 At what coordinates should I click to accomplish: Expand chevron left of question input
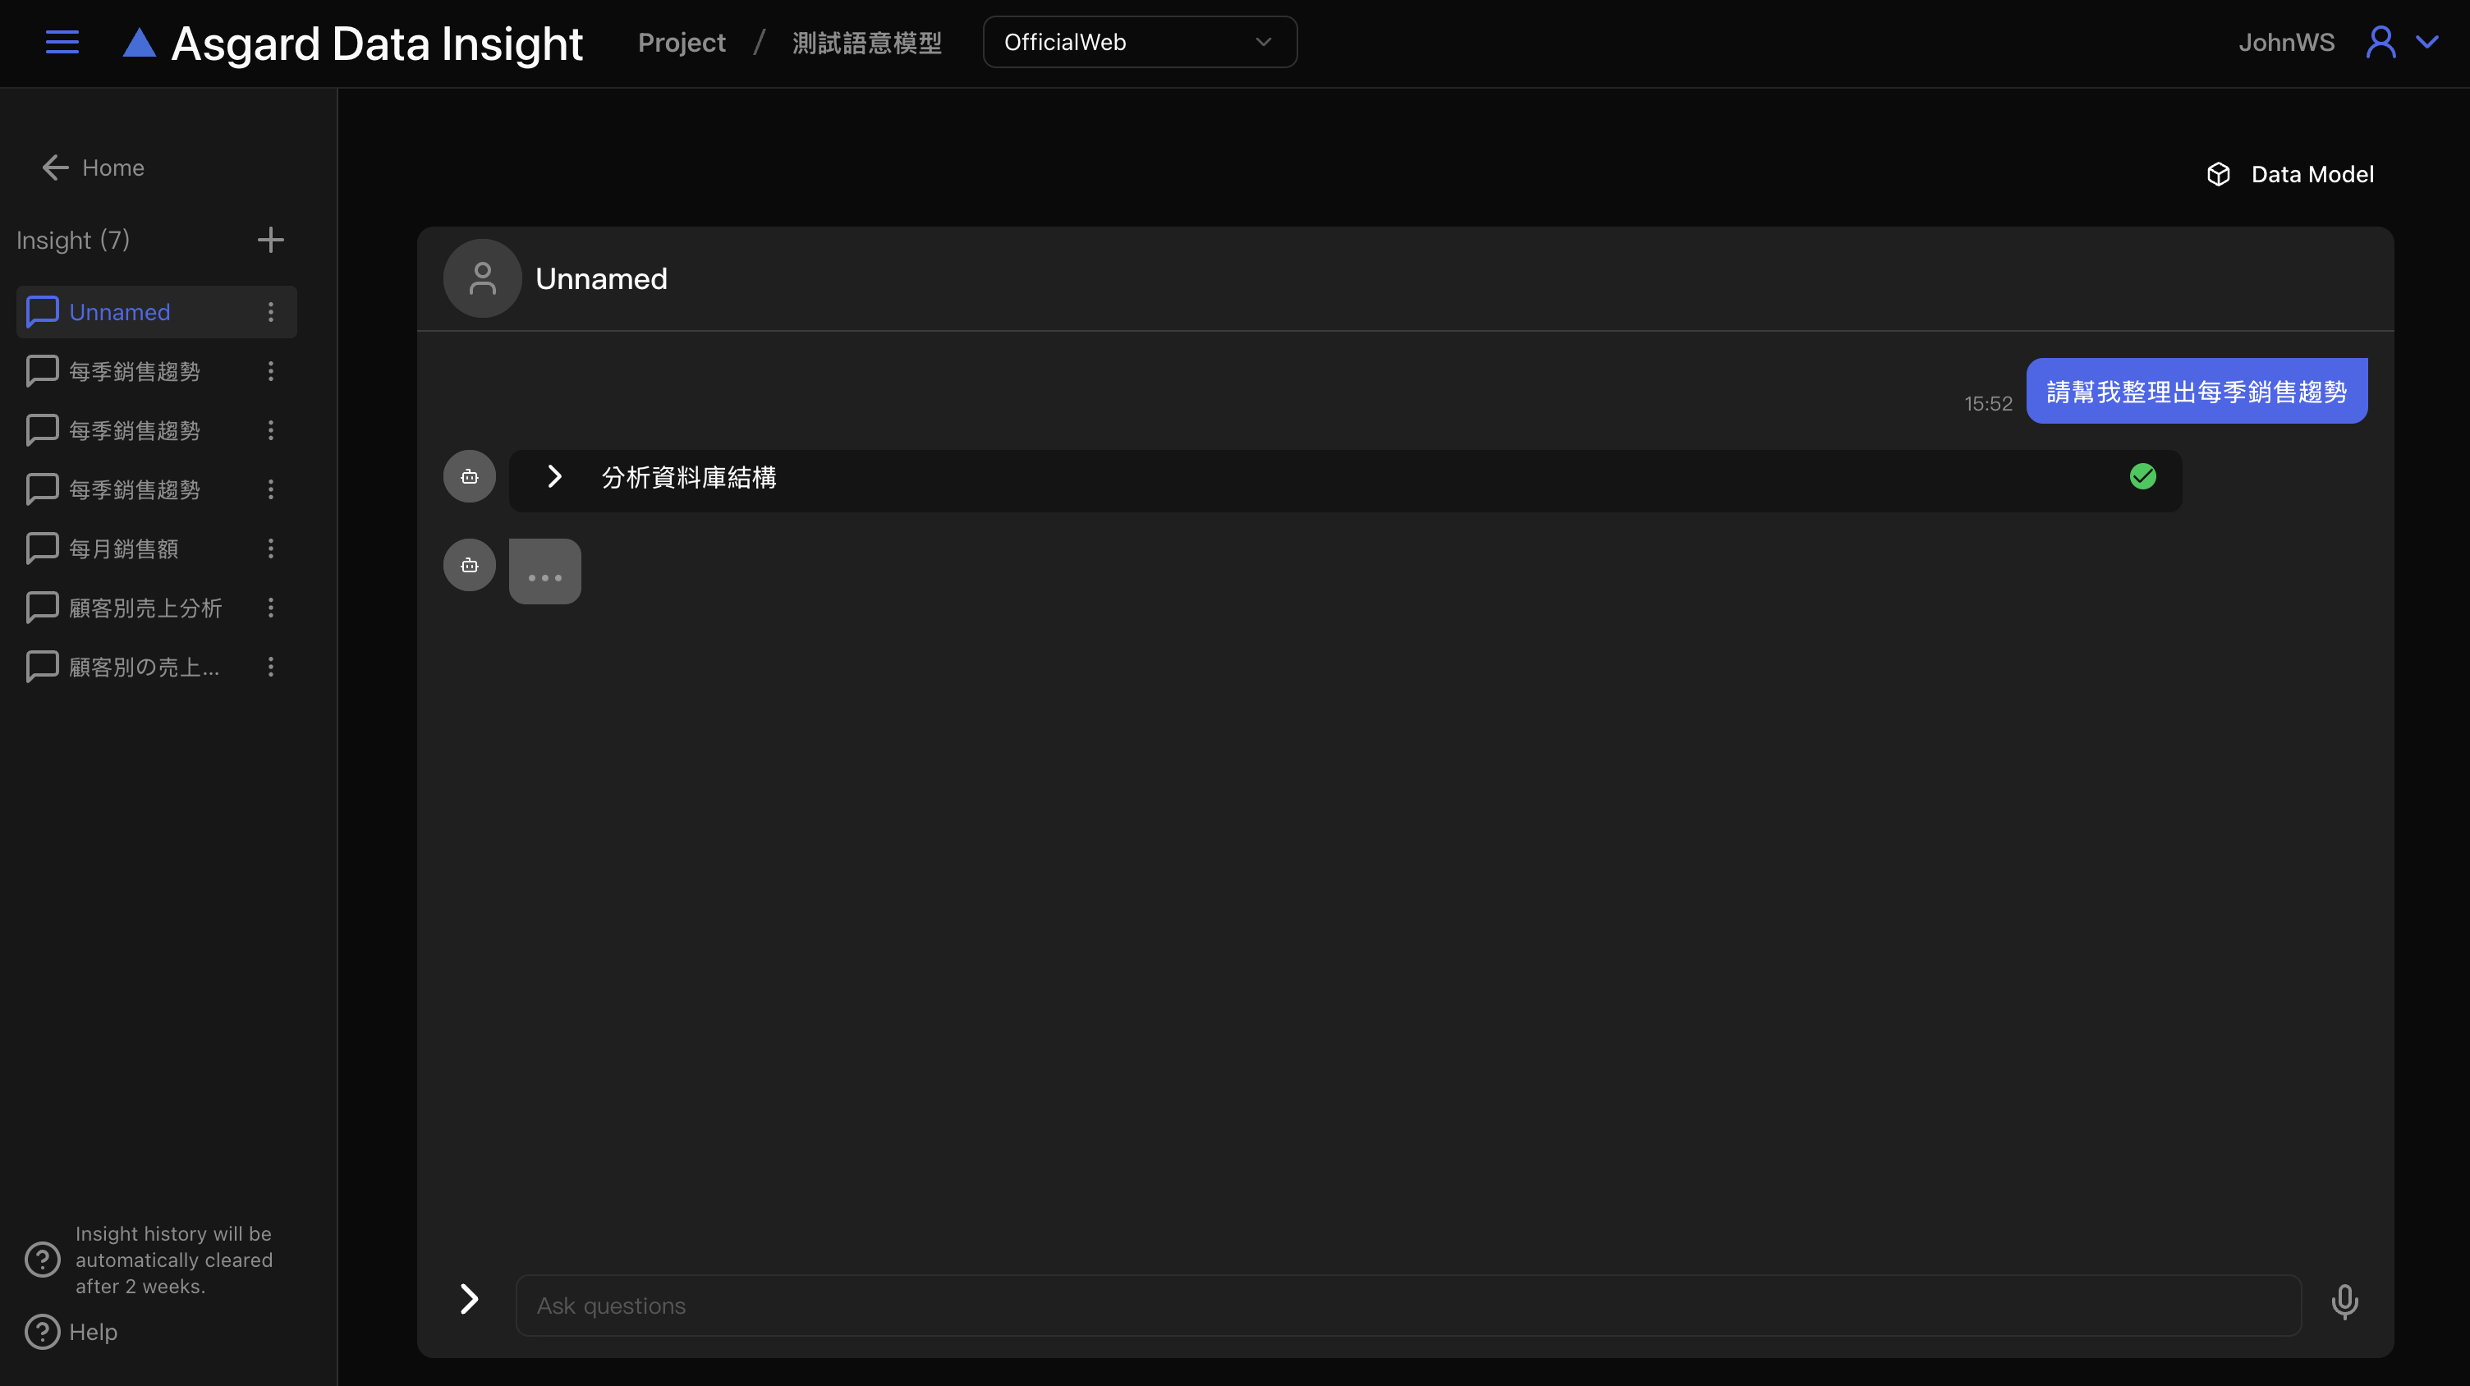(469, 1300)
